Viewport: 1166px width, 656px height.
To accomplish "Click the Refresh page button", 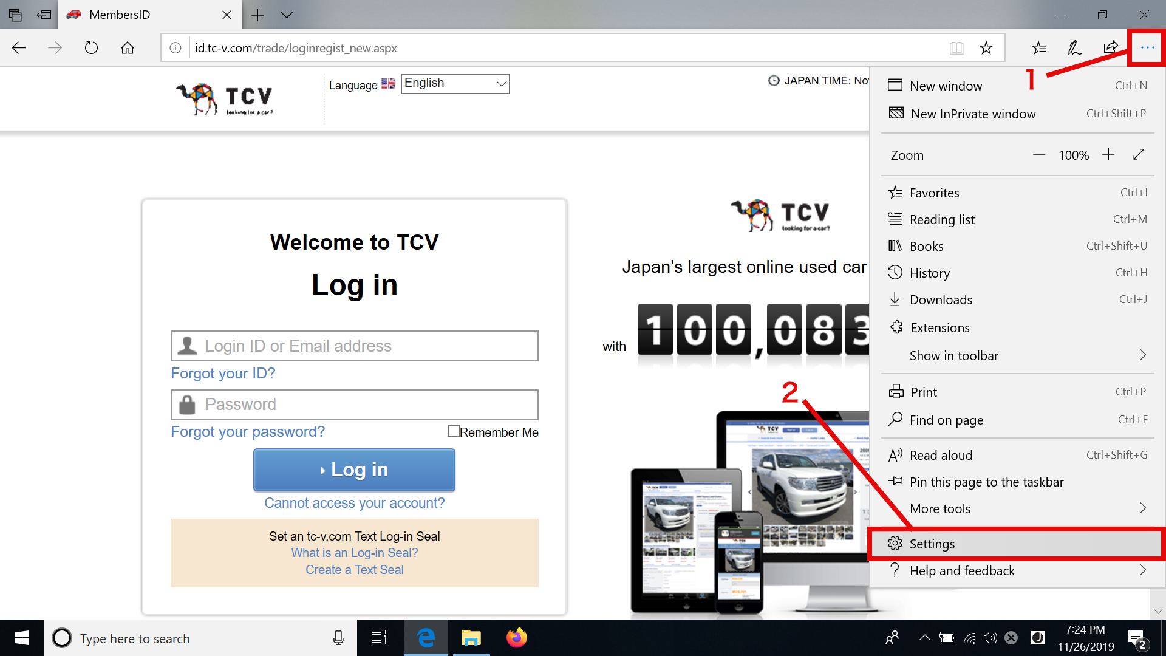I will 91,48.
